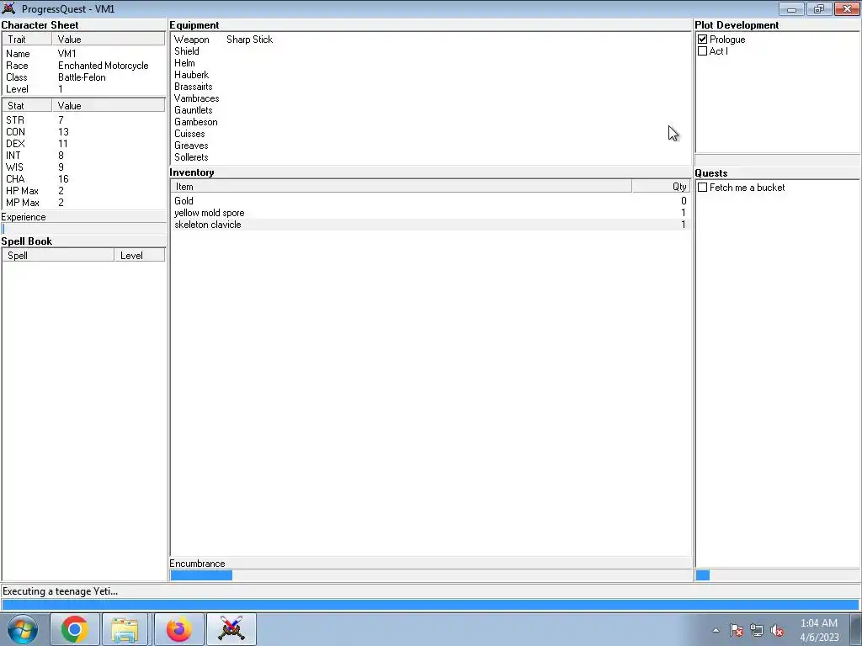Select the HP Max stat row

(x=83, y=191)
